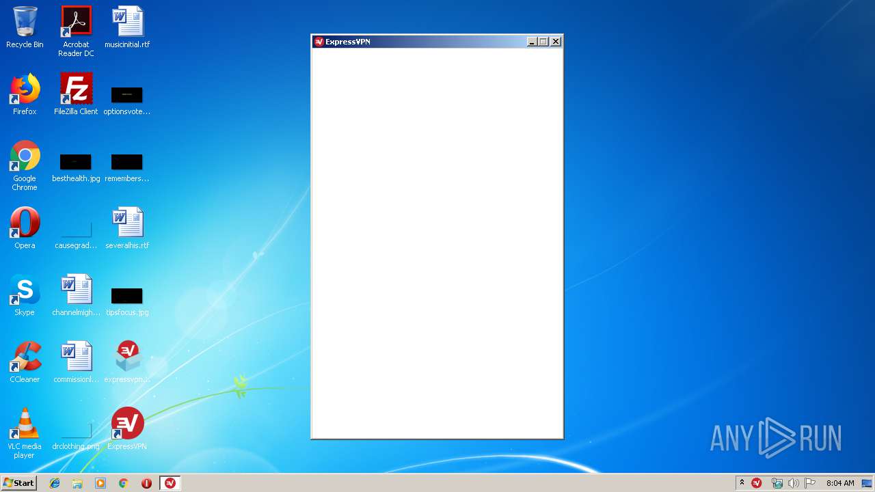
Task: Open FileZilla Client shortcut
Action: (76, 94)
